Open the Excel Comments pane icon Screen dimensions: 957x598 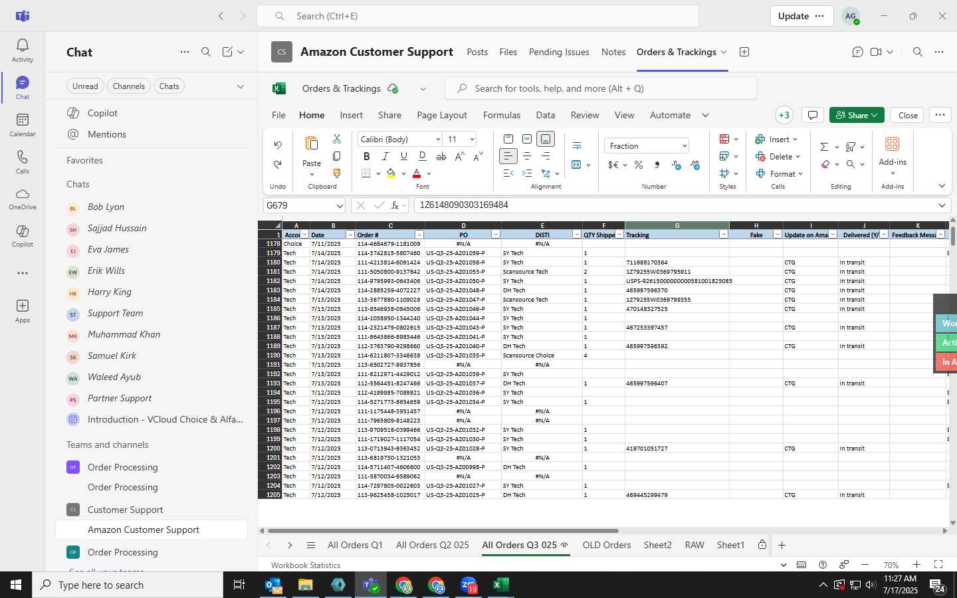[812, 115]
